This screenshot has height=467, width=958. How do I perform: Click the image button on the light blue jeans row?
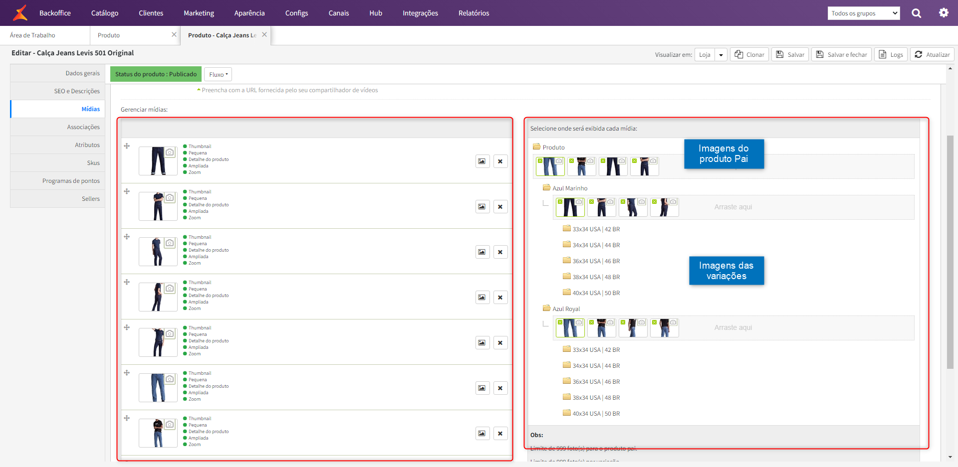click(482, 388)
